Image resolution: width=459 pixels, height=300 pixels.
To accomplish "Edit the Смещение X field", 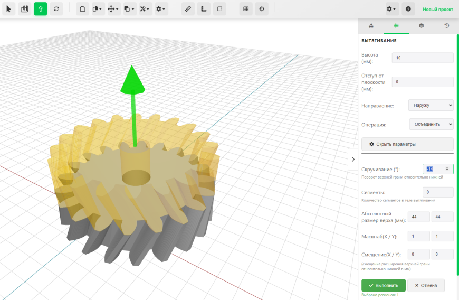I will (418, 254).
